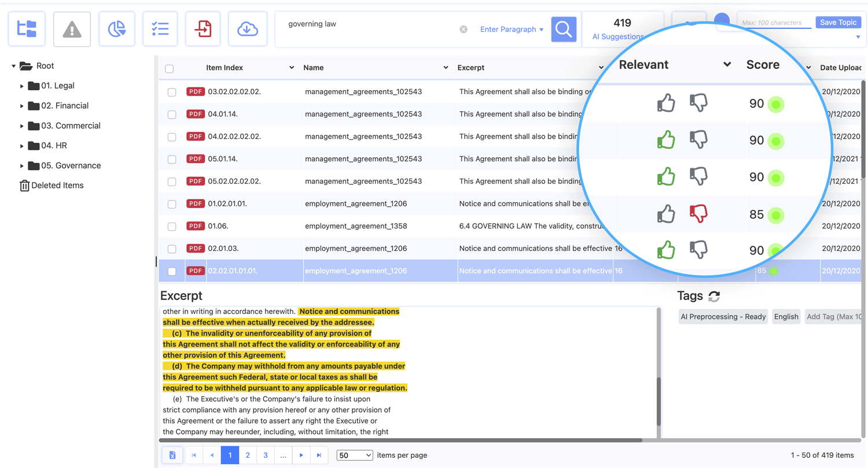
Task: Click the warning triangle alert icon
Action: 72,29
